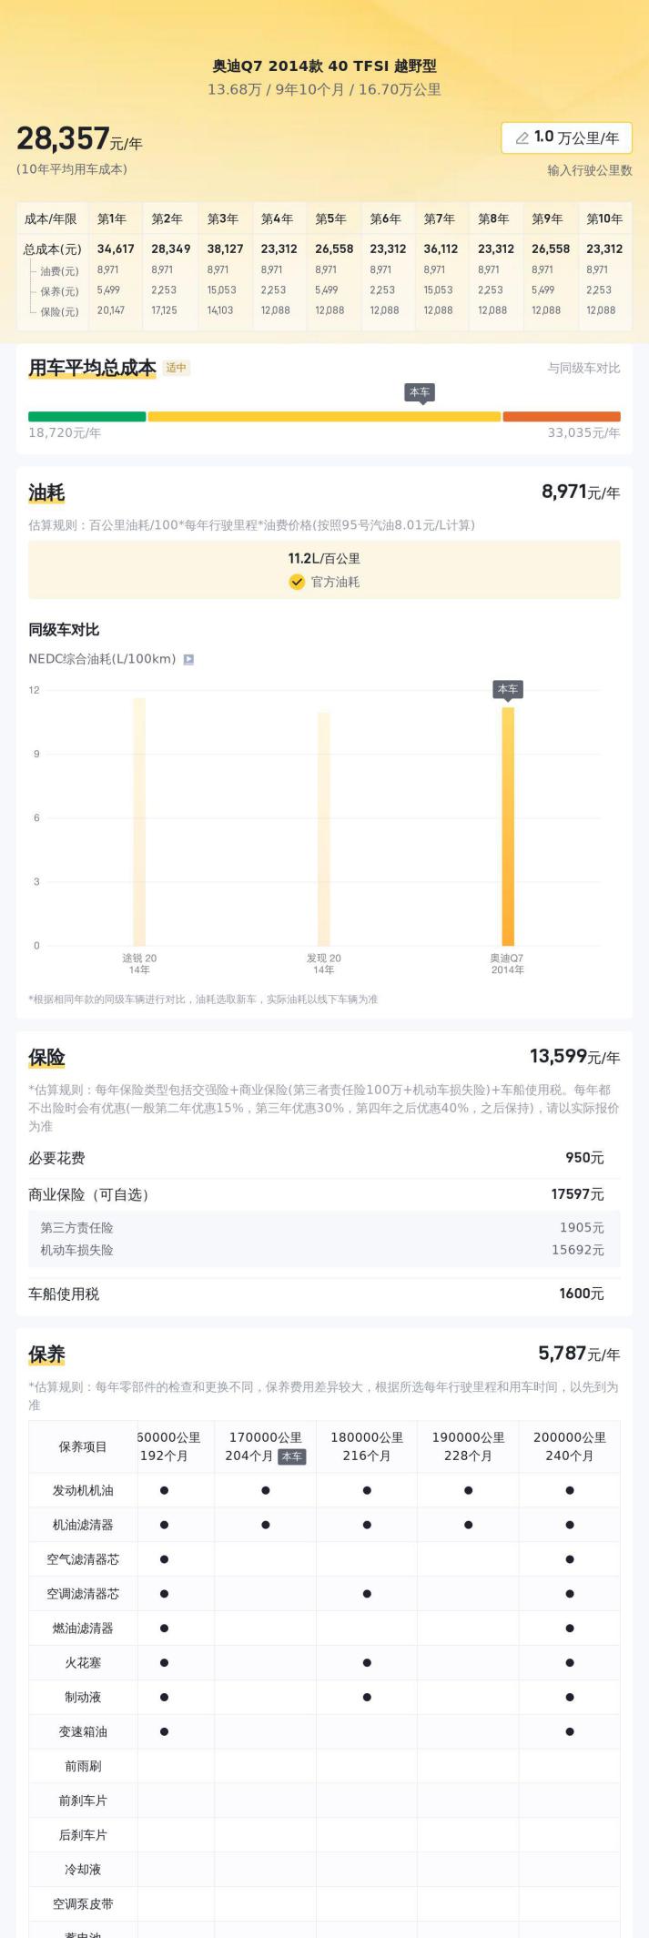Click the 本车 marker above the total cost bar
649x1938 pixels.
click(420, 392)
